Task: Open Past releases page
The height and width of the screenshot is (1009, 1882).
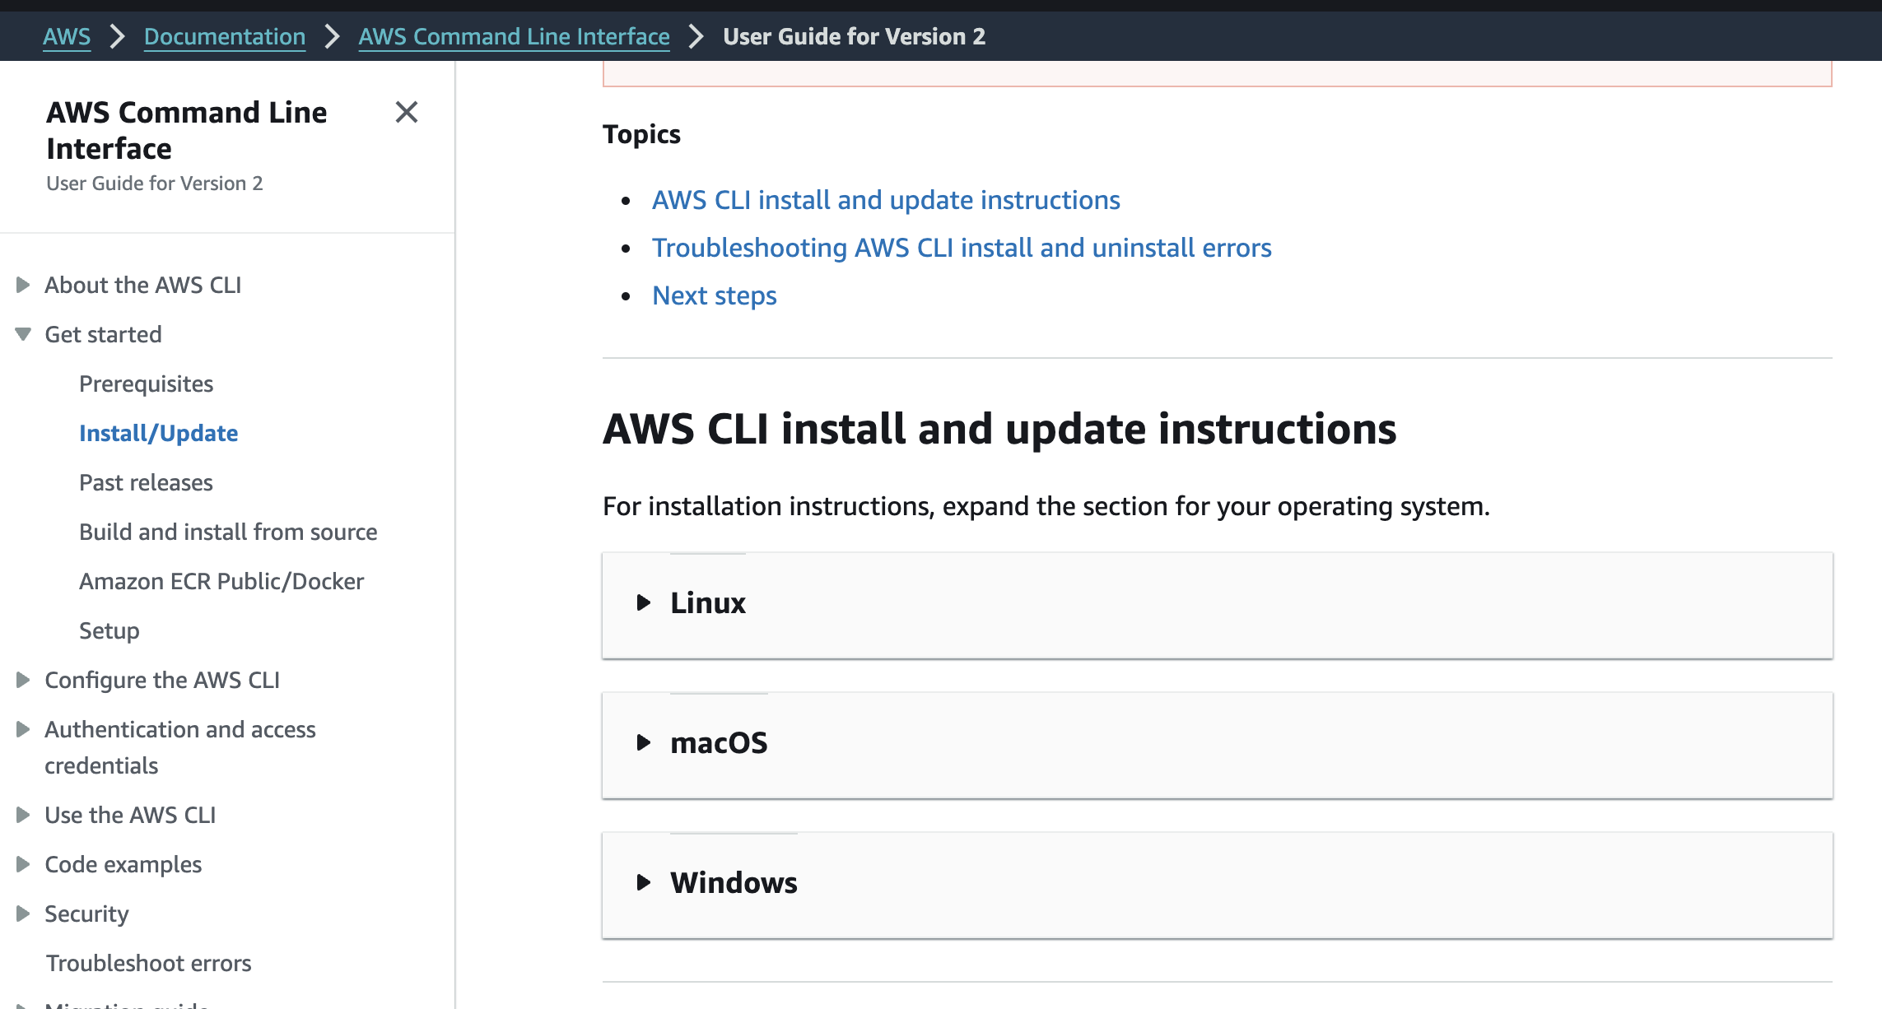Action: click(146, 482)
